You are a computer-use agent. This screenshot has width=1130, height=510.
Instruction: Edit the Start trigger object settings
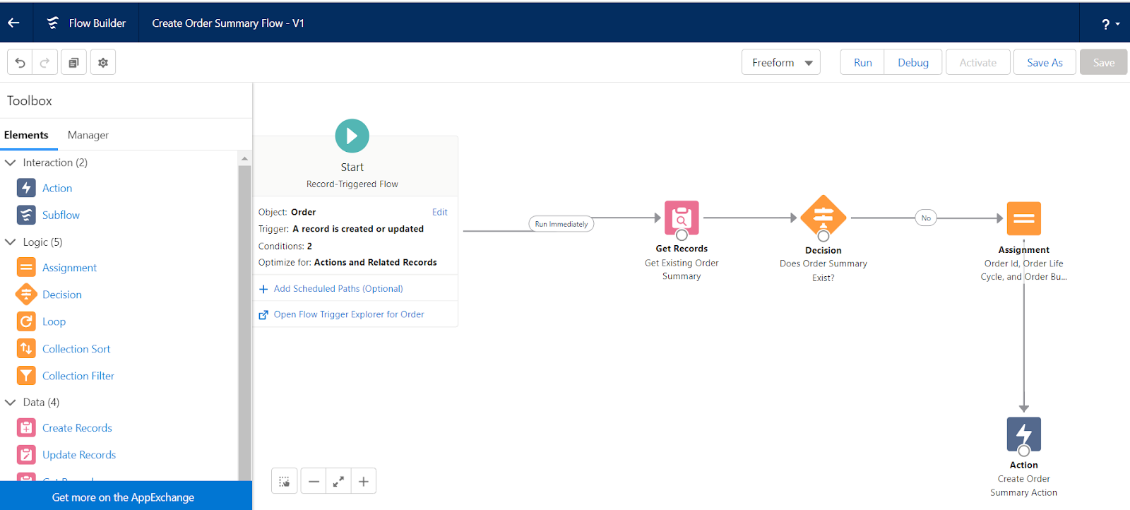(x=440, y=212)
